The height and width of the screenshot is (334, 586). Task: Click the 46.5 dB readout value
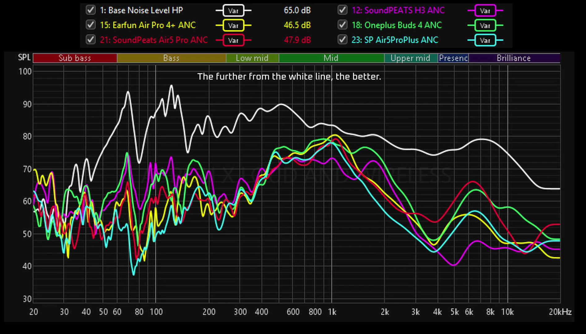[x=297, y=25]
